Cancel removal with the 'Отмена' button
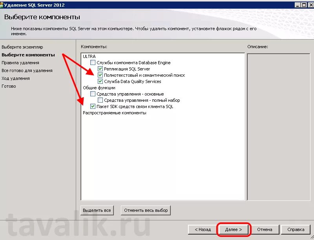 coord(265,229)
